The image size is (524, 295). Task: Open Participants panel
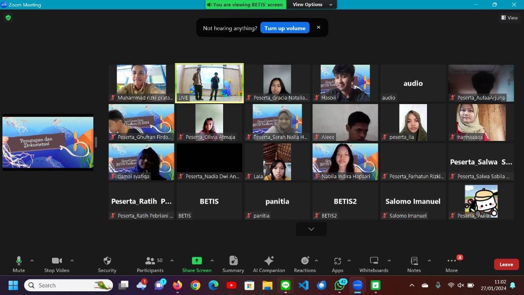[150, 264]
